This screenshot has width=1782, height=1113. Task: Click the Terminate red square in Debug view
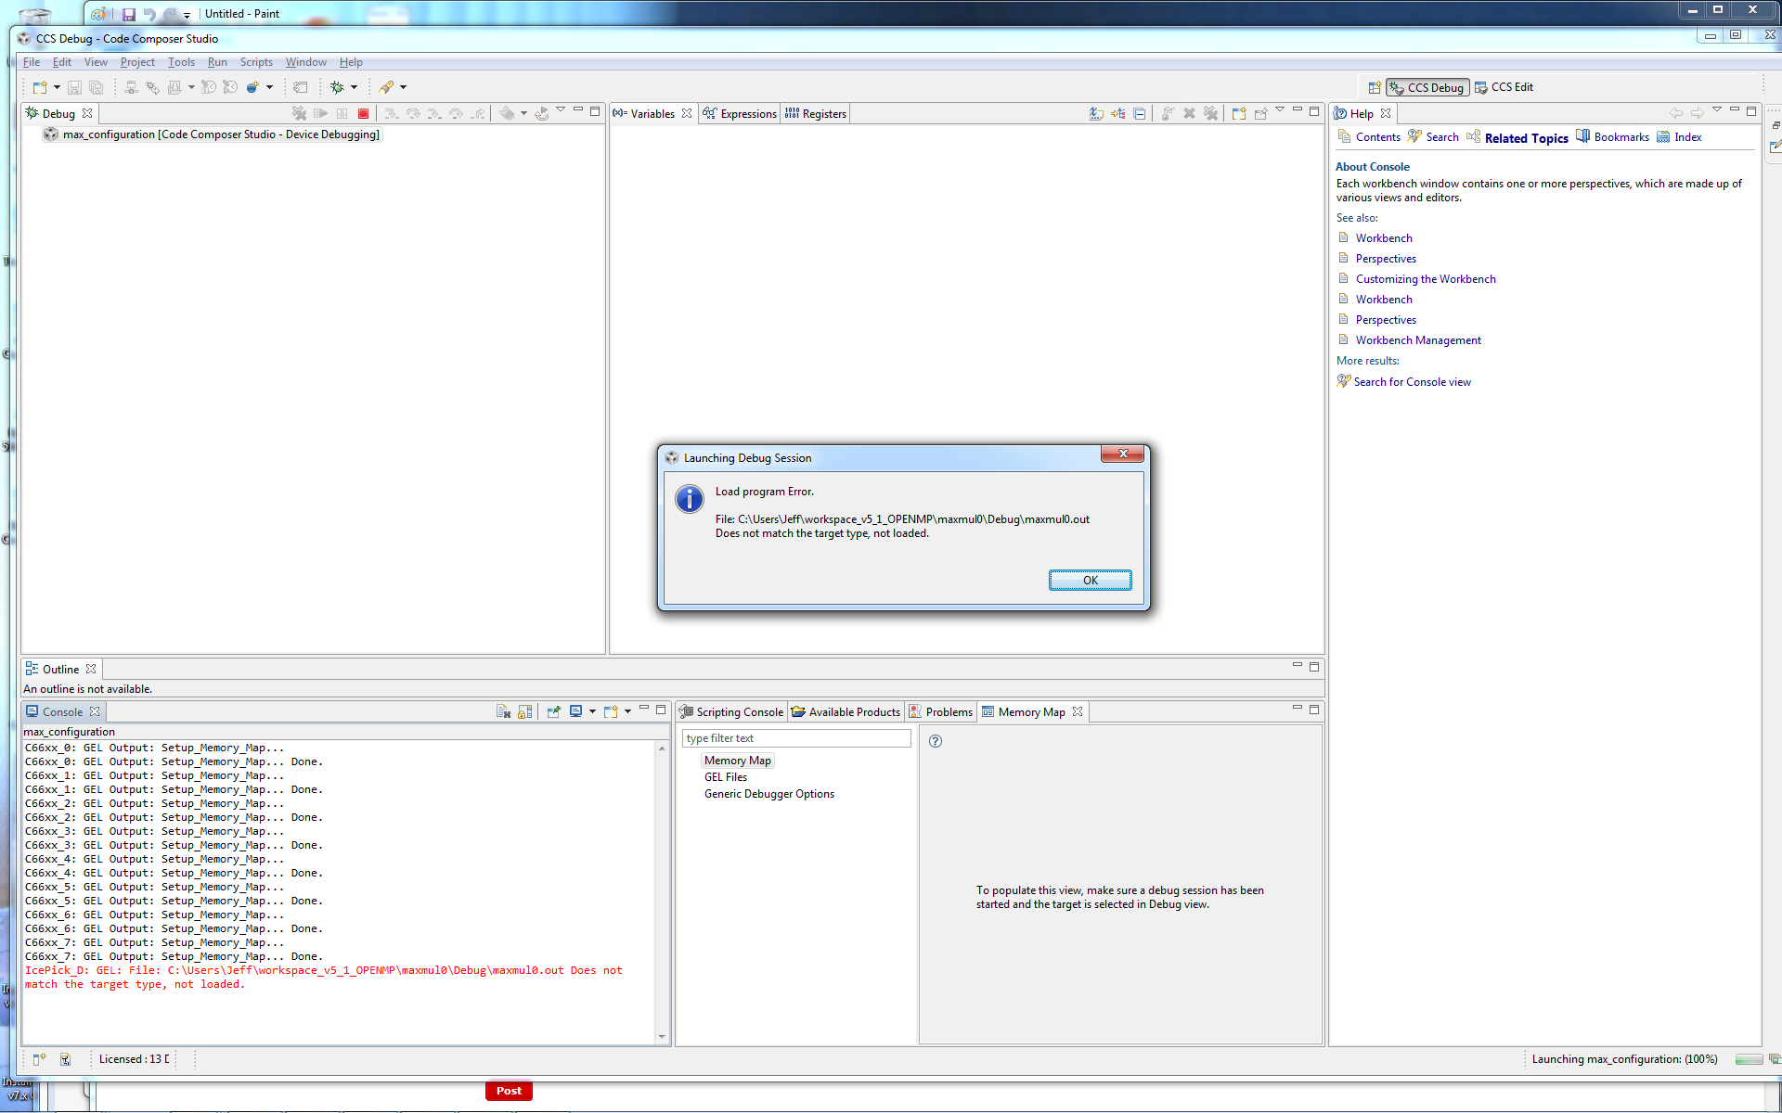pos(364,113)
